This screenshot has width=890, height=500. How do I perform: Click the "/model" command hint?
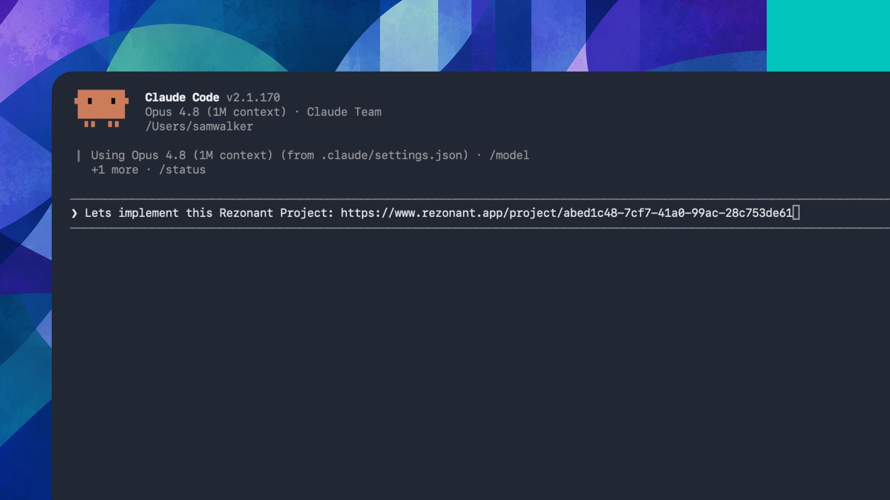pos(509,156)
